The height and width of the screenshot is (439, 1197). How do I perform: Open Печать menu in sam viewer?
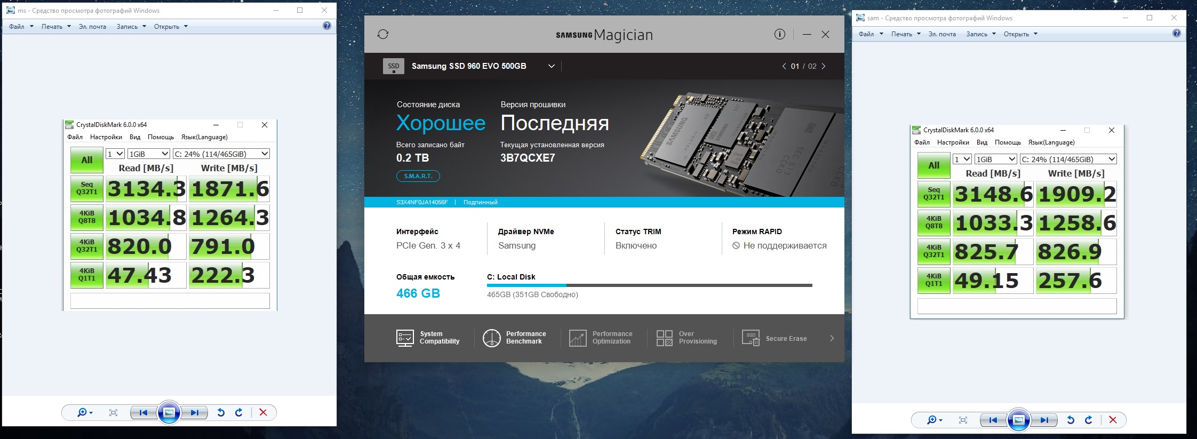click(x=906, y=34)
